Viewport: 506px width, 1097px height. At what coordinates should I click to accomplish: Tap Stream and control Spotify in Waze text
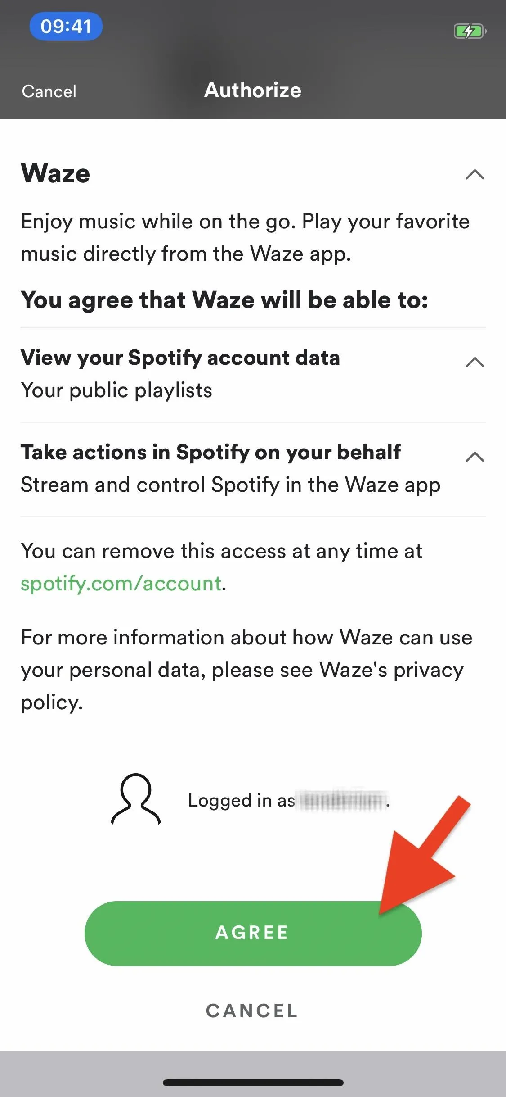pyautogui.click(x=231, y=485)
